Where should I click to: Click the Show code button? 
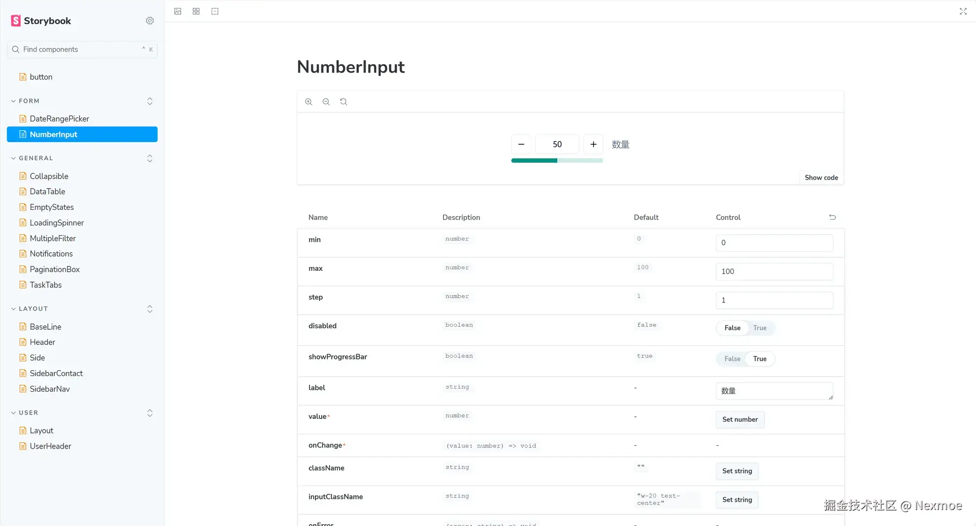click(821, 178)
